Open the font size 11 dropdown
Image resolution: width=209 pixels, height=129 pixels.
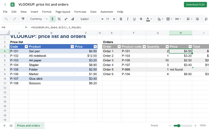point(111,19)
